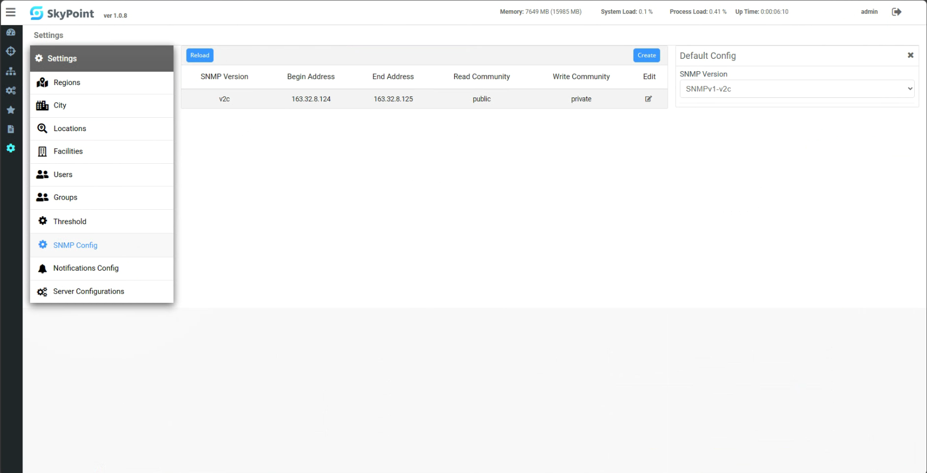Open the Groups settings page

(x=102, y=197)
